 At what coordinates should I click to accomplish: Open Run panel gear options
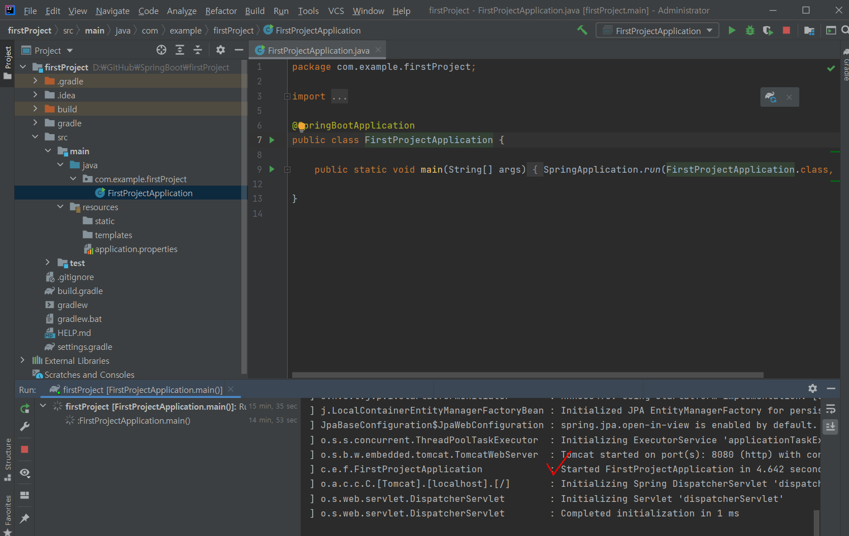click(813, 388)
